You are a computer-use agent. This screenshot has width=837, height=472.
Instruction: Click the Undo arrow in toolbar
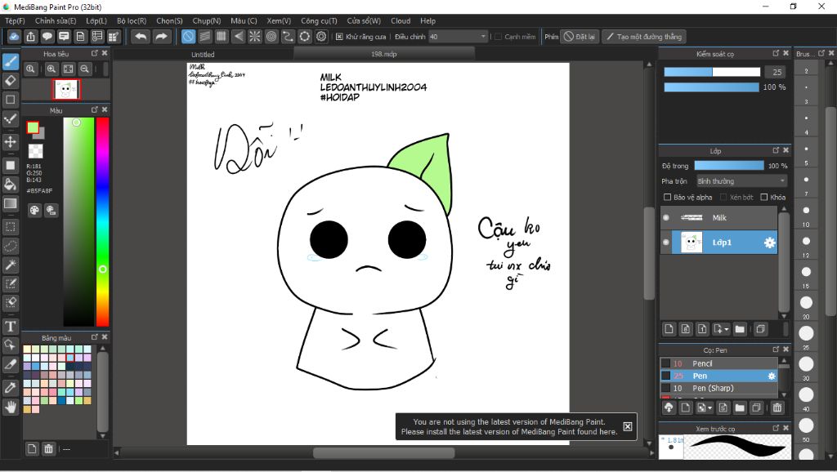pos(141,36)
